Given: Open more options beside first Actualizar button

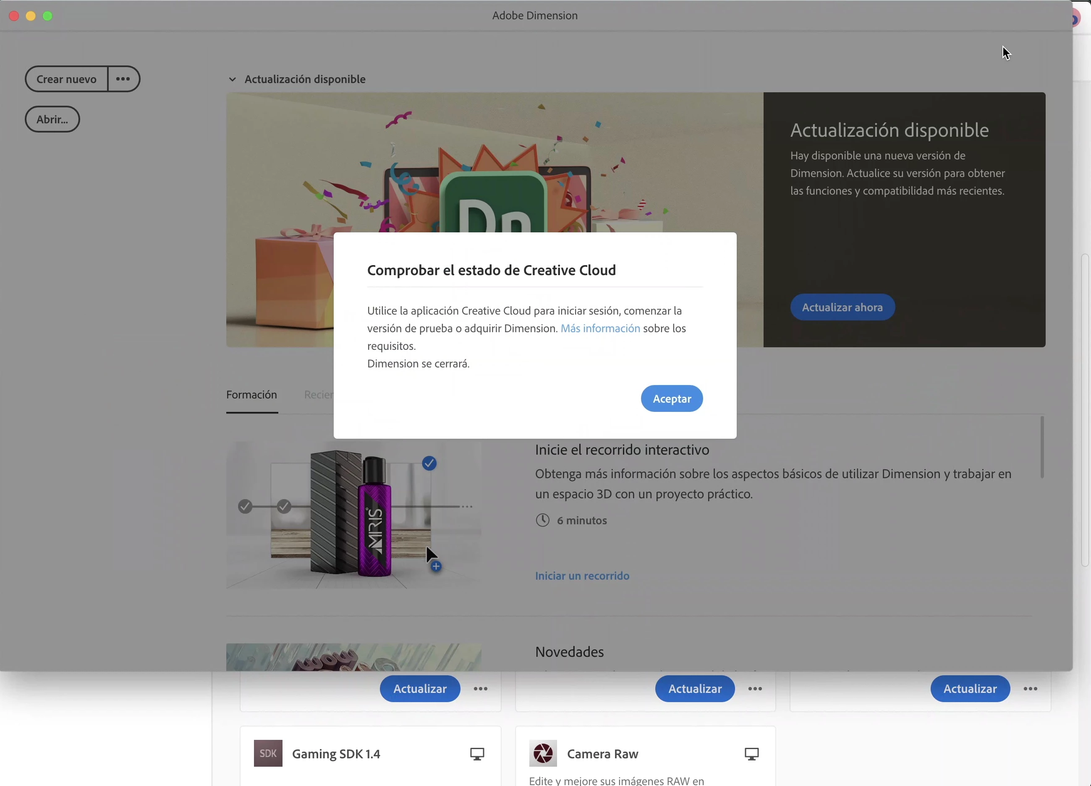Looking at the screenshot, I should 480,688.
